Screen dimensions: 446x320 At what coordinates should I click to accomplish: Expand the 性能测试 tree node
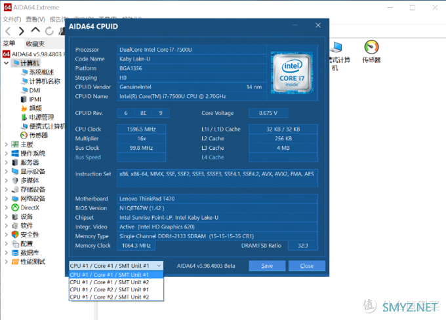point(7,262)
